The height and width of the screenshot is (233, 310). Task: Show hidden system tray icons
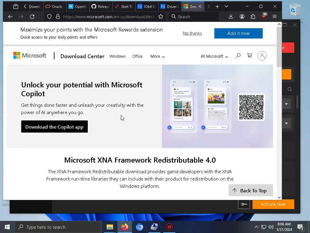[x=256, y=227]
